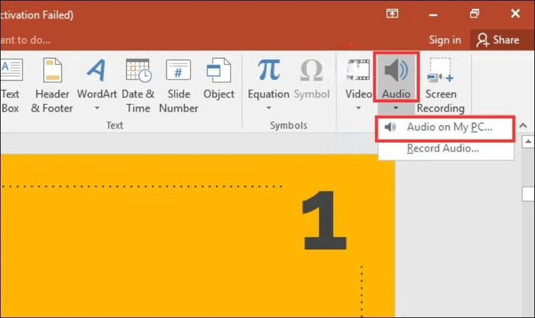Expand the Equation dropdown arrow

[269, 108]
